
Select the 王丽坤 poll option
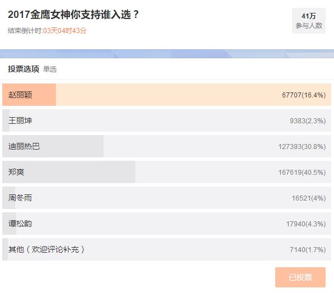[x=167, y=120]
